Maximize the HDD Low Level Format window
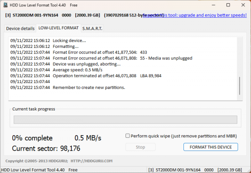Image resolution: width=251 pixels, height=173 pixels. point(228,5)
